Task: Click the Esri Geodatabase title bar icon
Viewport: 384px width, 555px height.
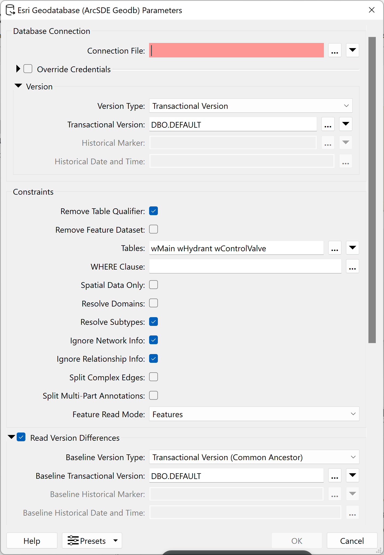Action: point(10,10)
